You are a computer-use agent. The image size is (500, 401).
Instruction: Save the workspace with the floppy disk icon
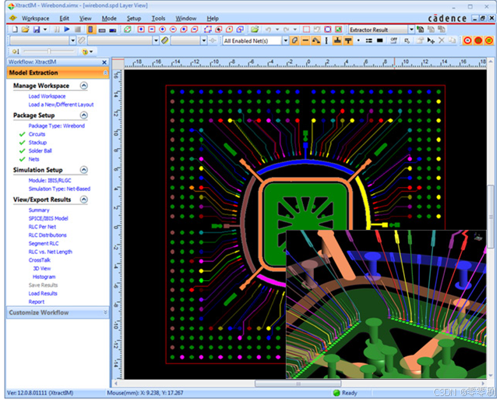coord(36,29)
